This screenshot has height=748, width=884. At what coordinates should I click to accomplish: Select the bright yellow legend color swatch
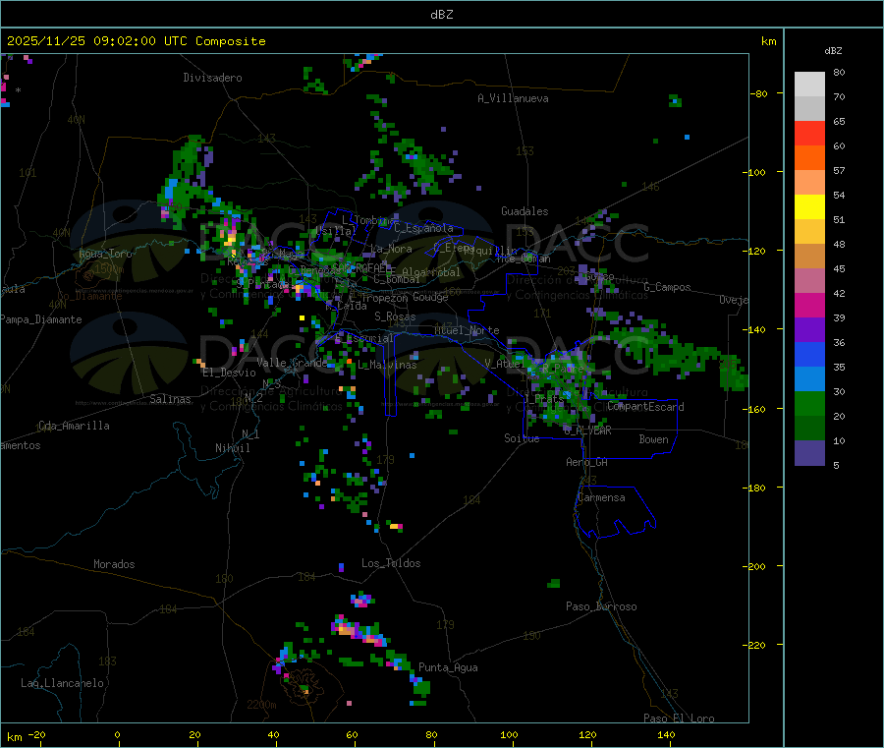coord(809,207)
